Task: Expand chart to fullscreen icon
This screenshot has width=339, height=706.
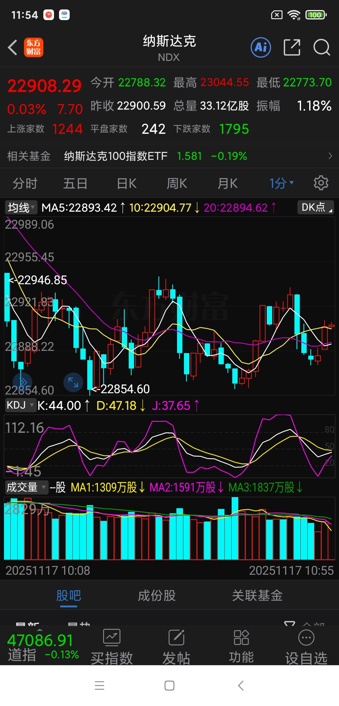Action: [x=73, y=382]
